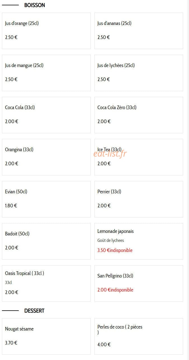Pick the Coca Cola Zéro (33cl) card
This screenshot has height=360, width=189.
tap(139, 115)
